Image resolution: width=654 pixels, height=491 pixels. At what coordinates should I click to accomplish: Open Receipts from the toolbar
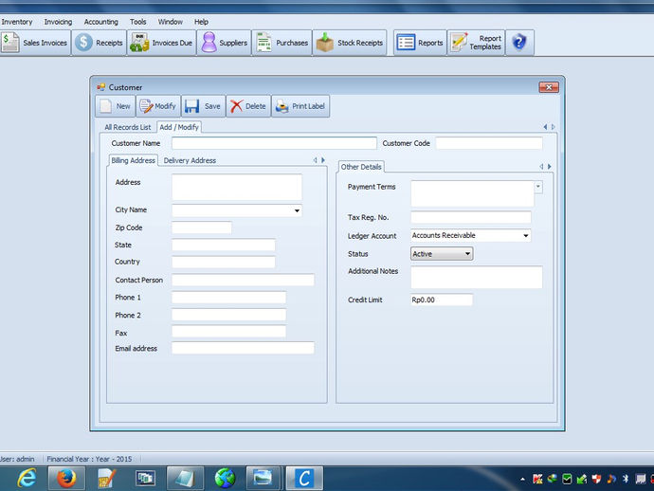[100, 43]
